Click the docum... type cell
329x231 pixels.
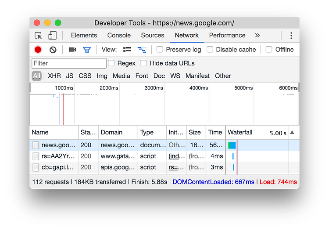click(x=153, y=145)
